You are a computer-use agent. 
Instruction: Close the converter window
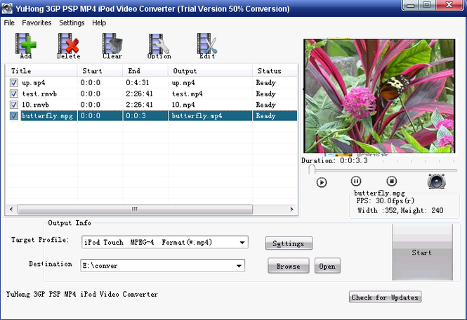pos(449,5)
